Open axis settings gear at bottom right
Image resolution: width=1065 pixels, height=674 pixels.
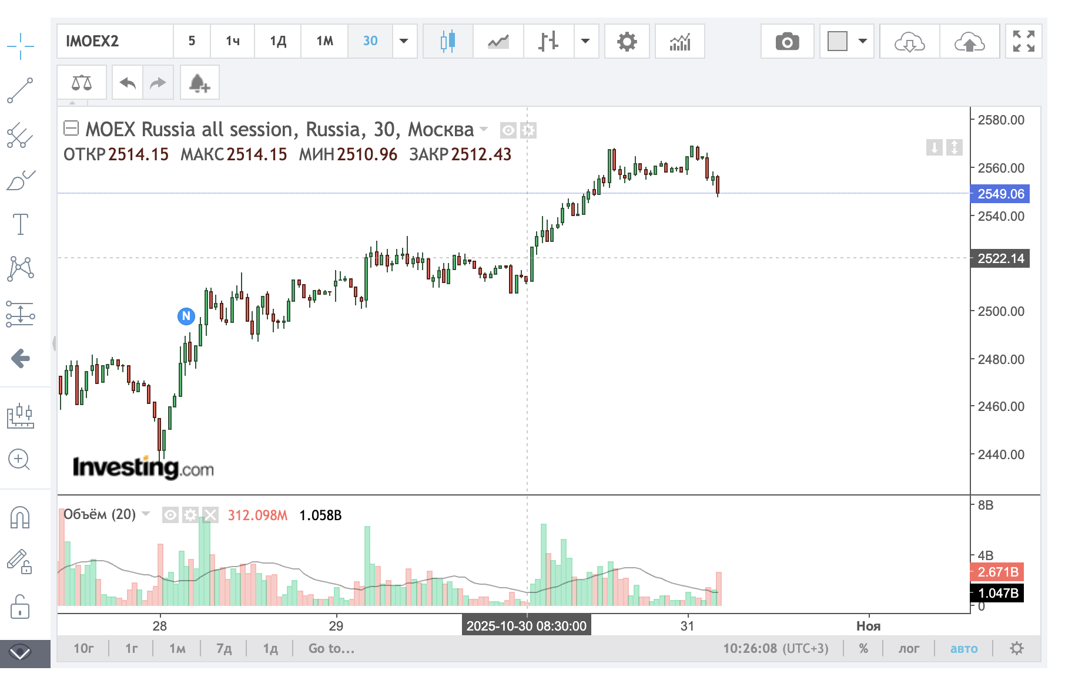pos(1017,649)
